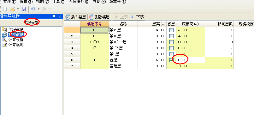Click the 楼层序号 column header
Viewport: 254px width, 115px height.
95,24
